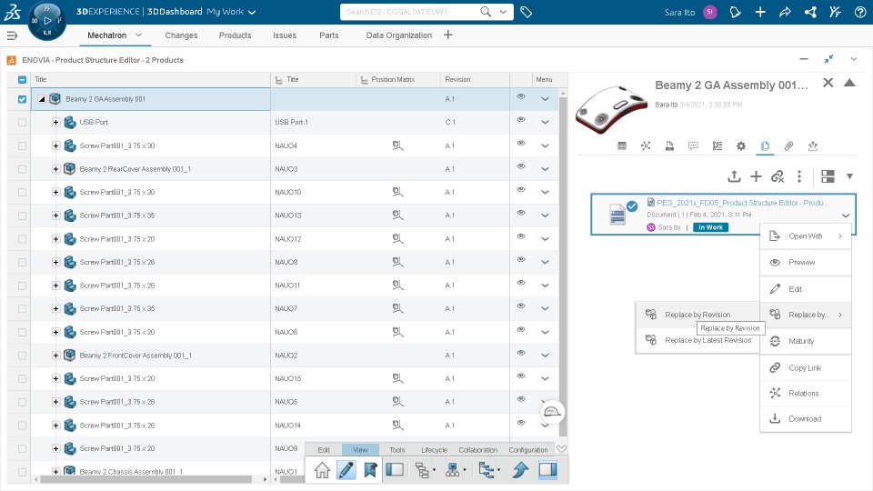Click the detach link icon in documents panel
Image resolution: width=873 pixels, height=491 pixels.
tap(778, 176)
